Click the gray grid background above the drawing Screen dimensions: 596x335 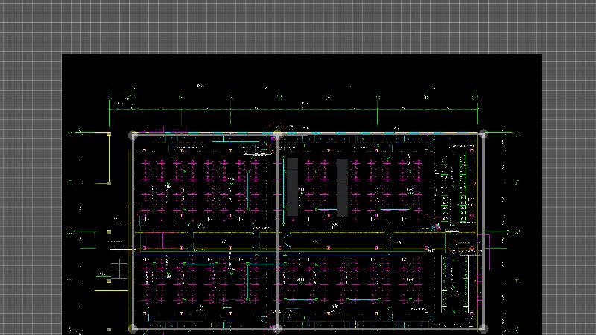298,26
